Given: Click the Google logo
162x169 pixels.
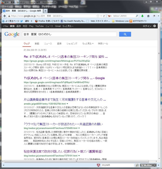Looking at the screenshot, I should tap(12, 34).
